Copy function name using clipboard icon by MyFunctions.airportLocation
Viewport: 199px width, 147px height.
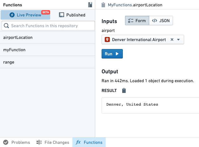103,5
